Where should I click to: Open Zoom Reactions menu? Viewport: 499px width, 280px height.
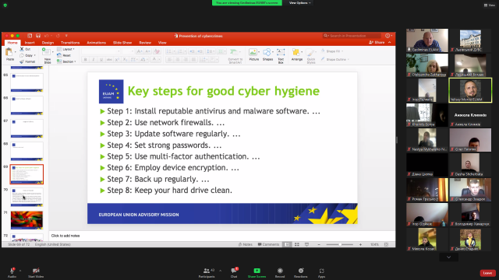click(x=301, y=272)
